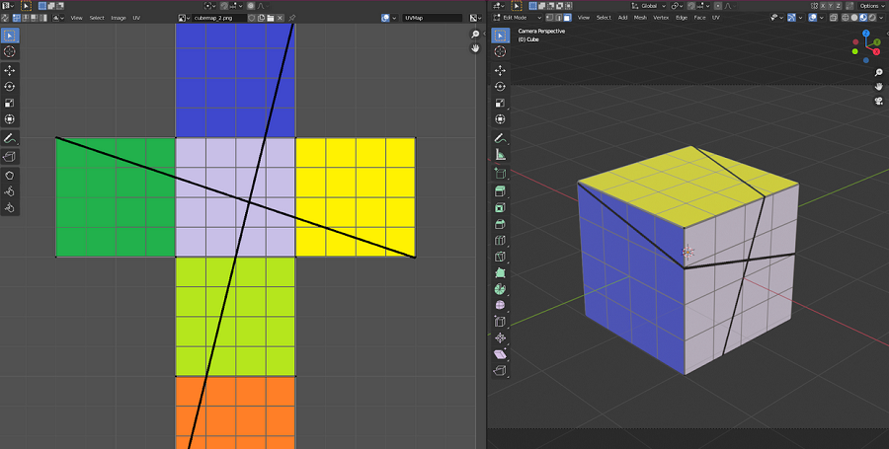Select the Annotate tool in UV editor
889x449 pixels.
pyautogui.click(x=10, y=138)
